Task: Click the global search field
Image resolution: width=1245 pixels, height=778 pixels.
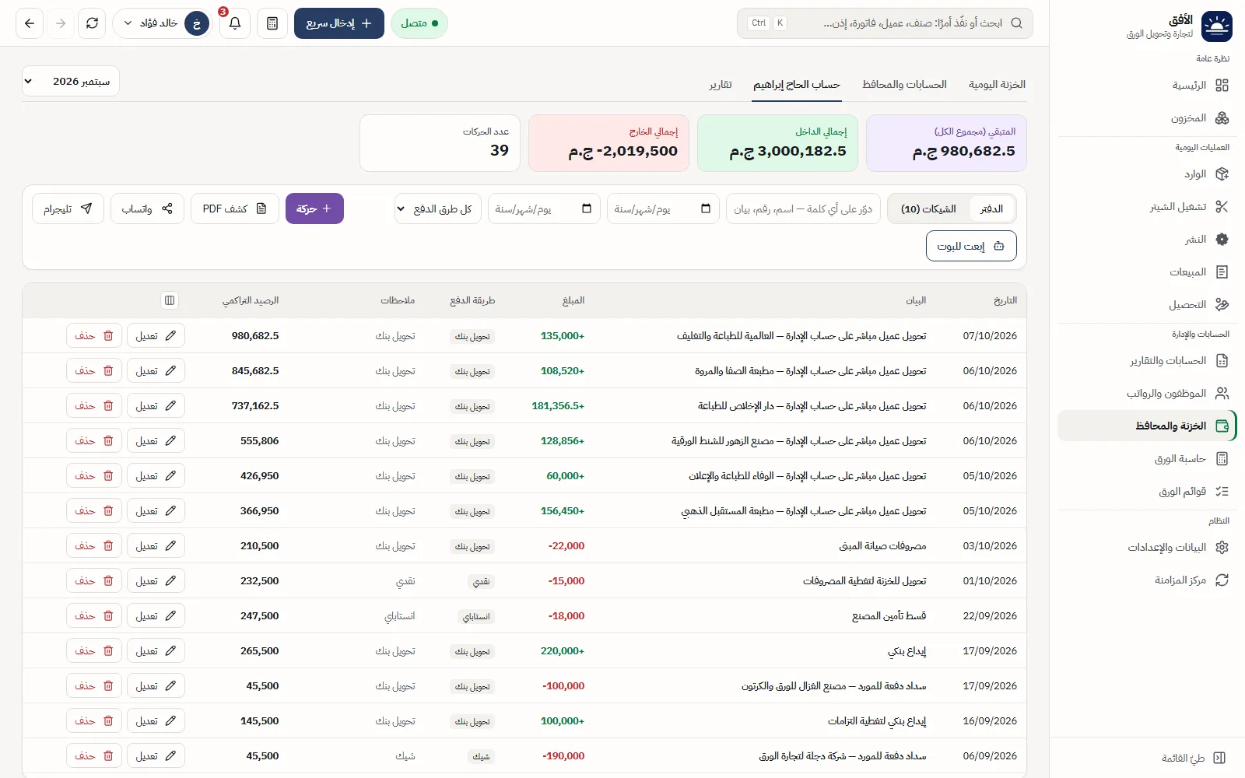Action: point(885,23)
